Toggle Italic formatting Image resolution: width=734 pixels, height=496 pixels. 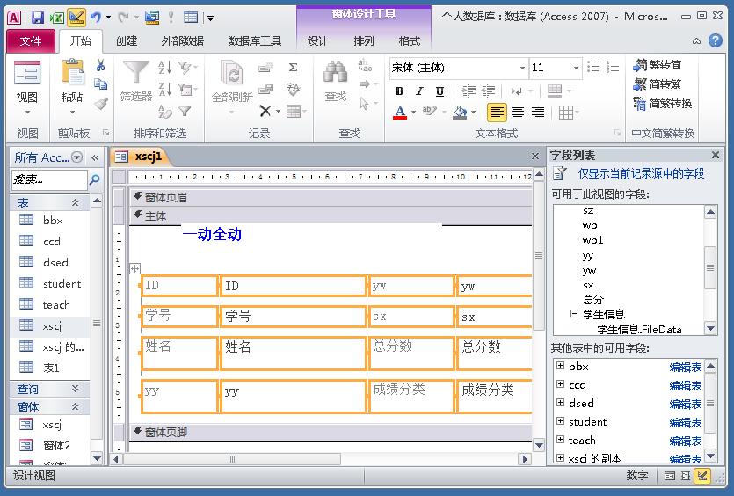click(x=419, y=91)
